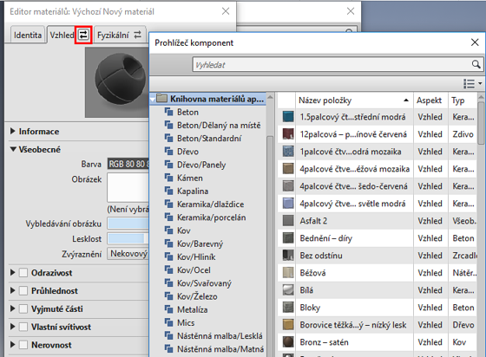Click the thumbnail of Asfalt 2
Viewport: 486px width, 357px height.
(288, 221)
